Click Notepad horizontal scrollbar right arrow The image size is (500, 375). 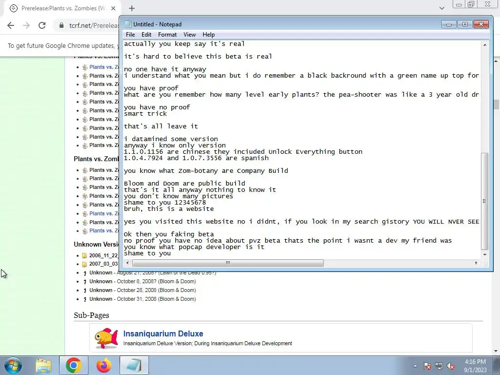tap(477, 263)
